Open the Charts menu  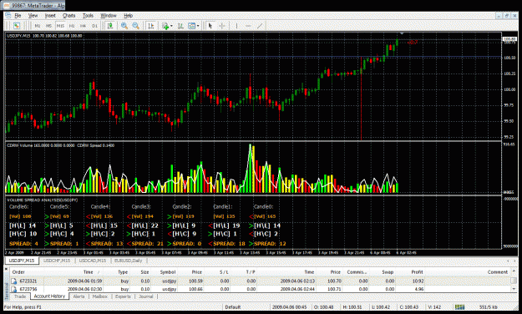click(x=69, y=15)
